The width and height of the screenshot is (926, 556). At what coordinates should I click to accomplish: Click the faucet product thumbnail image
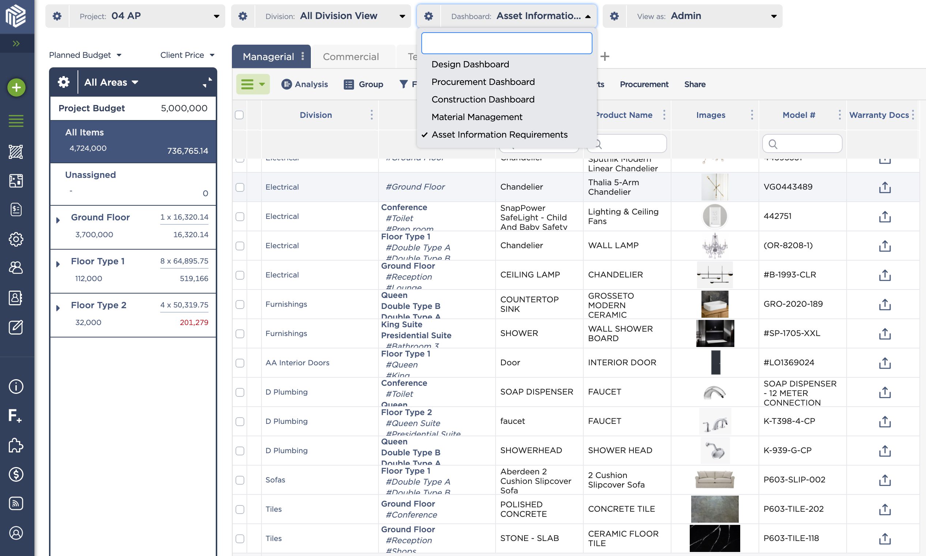click(715, 421)
